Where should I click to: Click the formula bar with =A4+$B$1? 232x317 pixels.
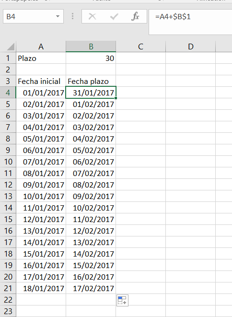click(190, 22)
